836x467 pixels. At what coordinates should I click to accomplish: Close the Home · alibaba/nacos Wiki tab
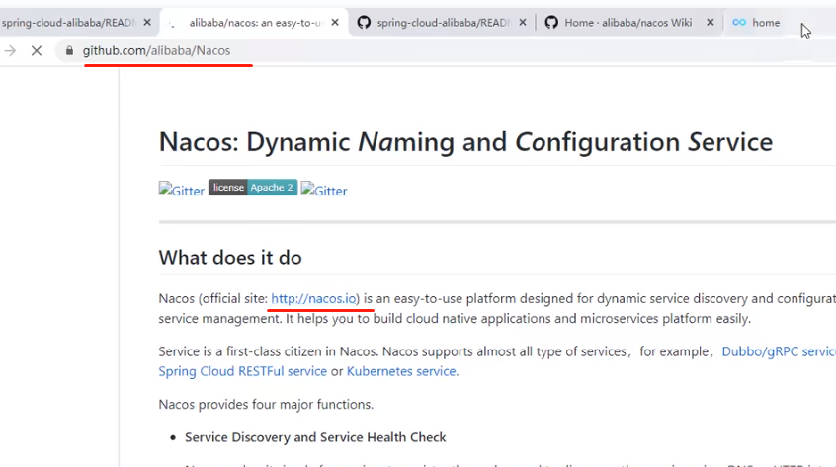[x=711, y=23]
